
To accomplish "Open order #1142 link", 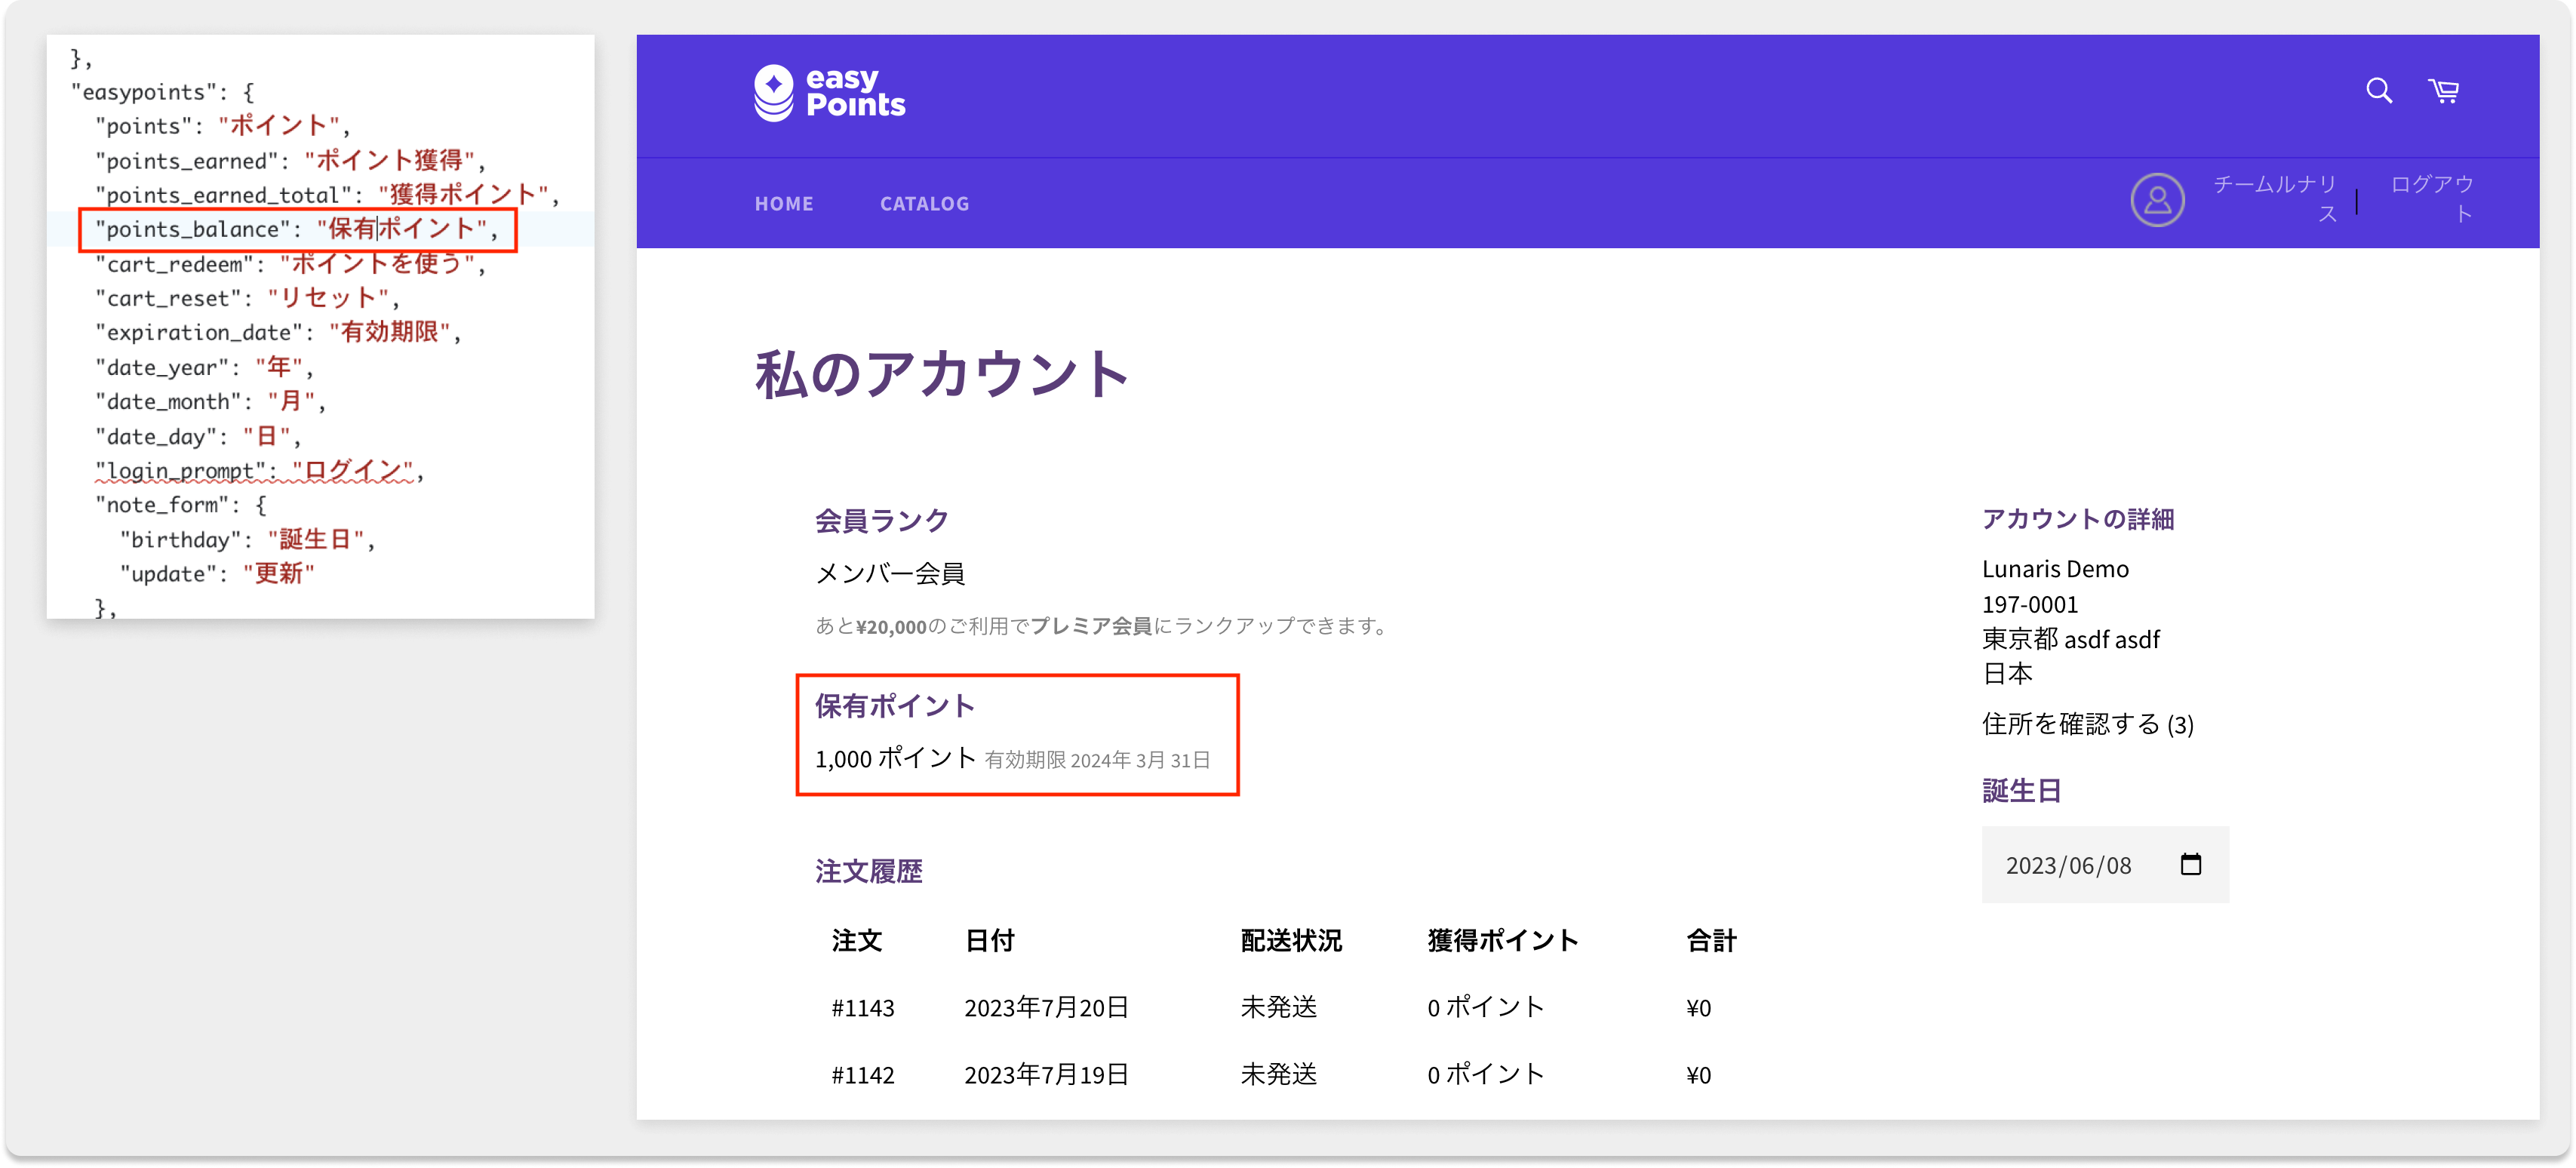I will pyautogui.click(x=863, y=1075).
